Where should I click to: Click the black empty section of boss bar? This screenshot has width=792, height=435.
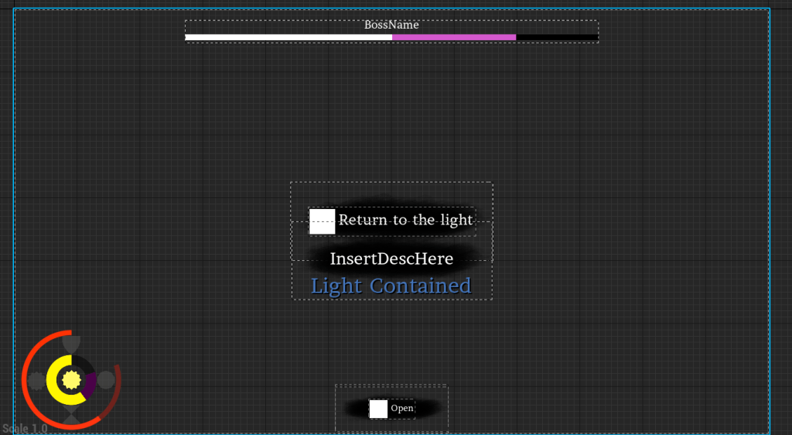click(x=556, y=37)
